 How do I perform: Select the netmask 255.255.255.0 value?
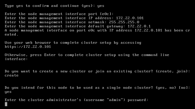coord(124,22)
